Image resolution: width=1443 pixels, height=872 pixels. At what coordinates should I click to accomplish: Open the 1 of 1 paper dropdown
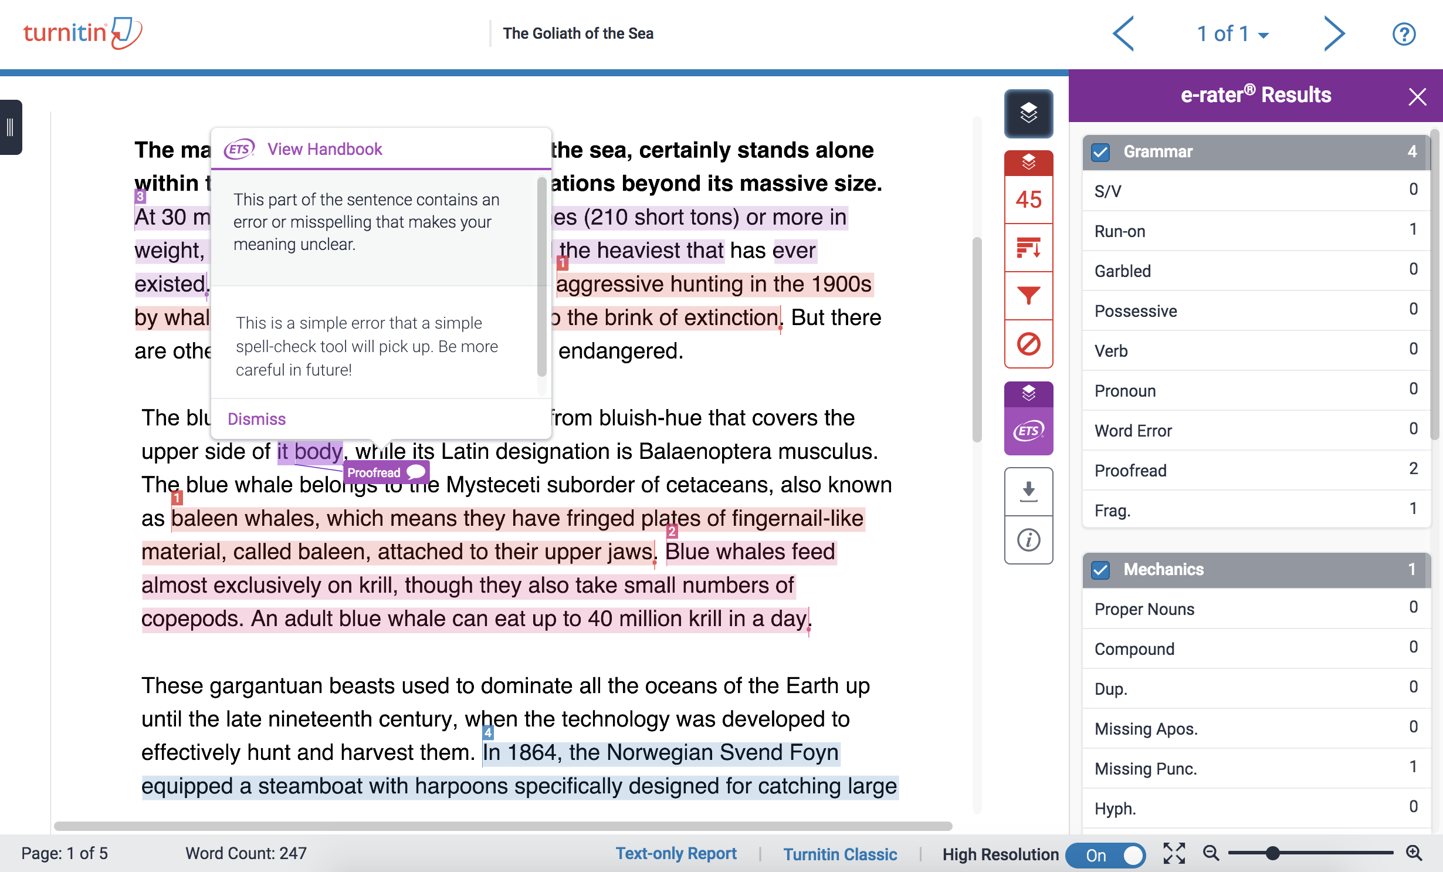(x=1232, y=34)
